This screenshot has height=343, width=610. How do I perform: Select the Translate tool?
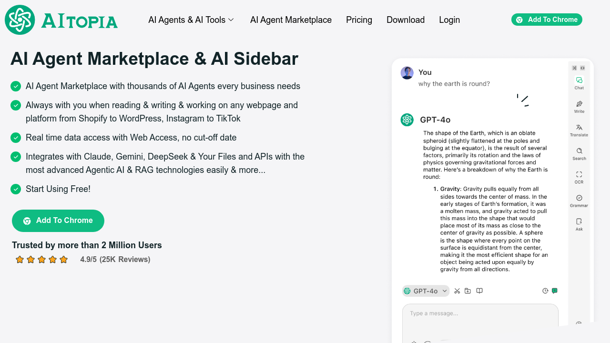click(579, 130)
